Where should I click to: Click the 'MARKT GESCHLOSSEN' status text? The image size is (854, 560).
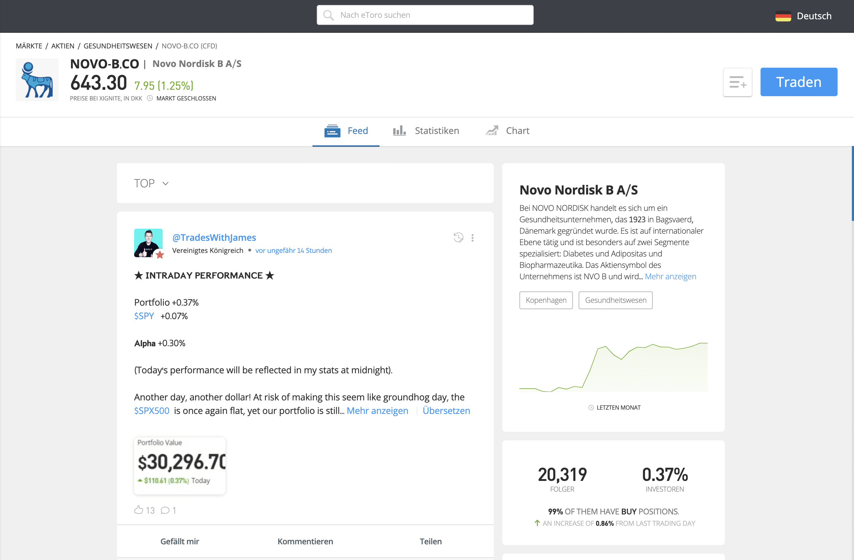(186, 98)
